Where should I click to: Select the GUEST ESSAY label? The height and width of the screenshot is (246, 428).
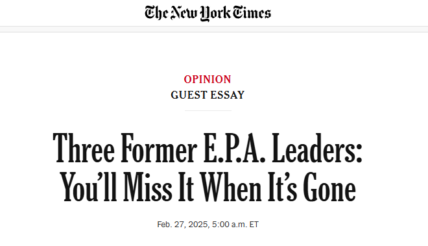tap(208, 95)
